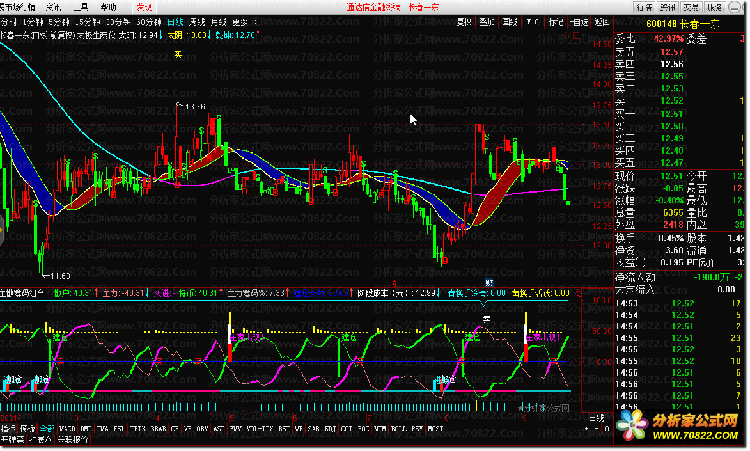Click the 买一 price 12.51
Screen dimensions: 750x451
671,114
